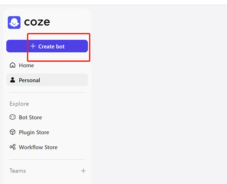227x184 pixels.
Task: Click the Explore section heading
Action: click(x=19, y=104)
